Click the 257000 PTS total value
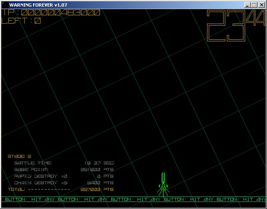Screen dimensions: 267x209 (x=97, y=190)
